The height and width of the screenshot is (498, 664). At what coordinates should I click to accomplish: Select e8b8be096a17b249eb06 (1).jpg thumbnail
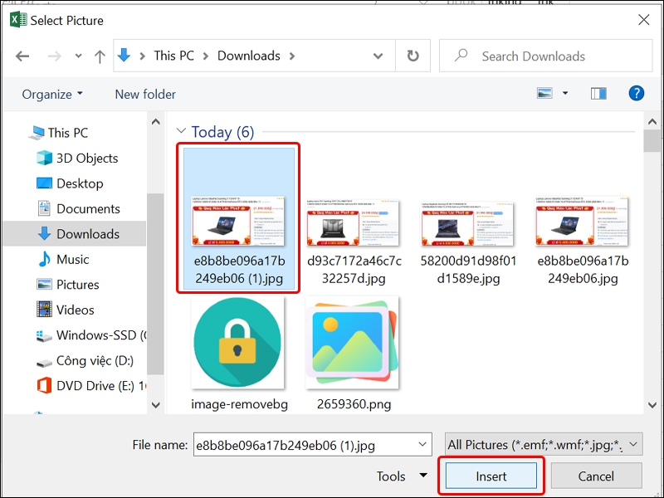pyautogui.click(x=238, y=221)
